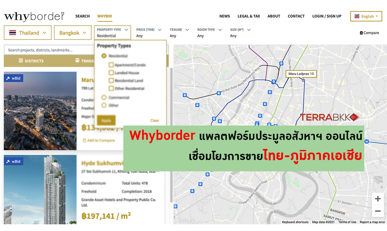Viewport: 387px width, 231px height.
Task: Open the WHYBID tab
Action: (x=104, y=16)
